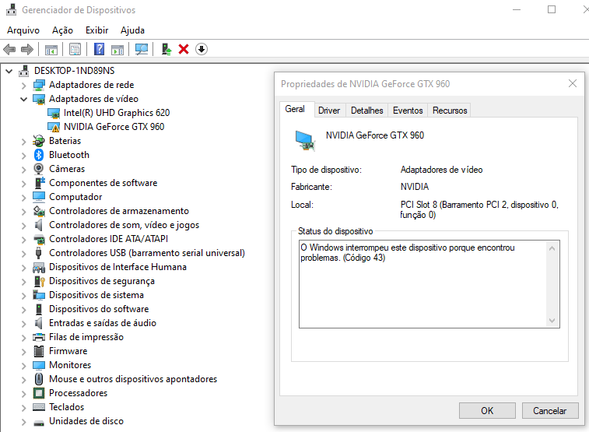
Task: Click the Back arrow toolbar icon
Action: 9,49
